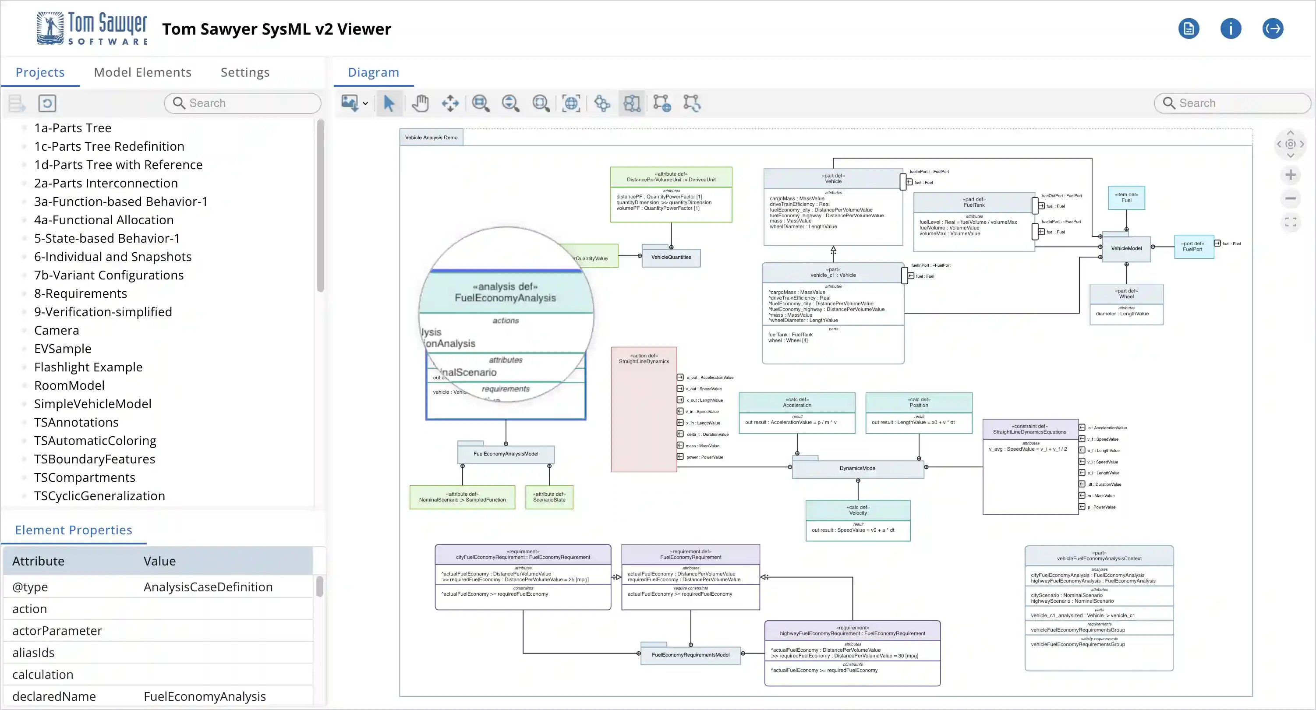This screenshot has height=710, width=1316.
Task: Open the Settings tab
Action: pos(245,72)
